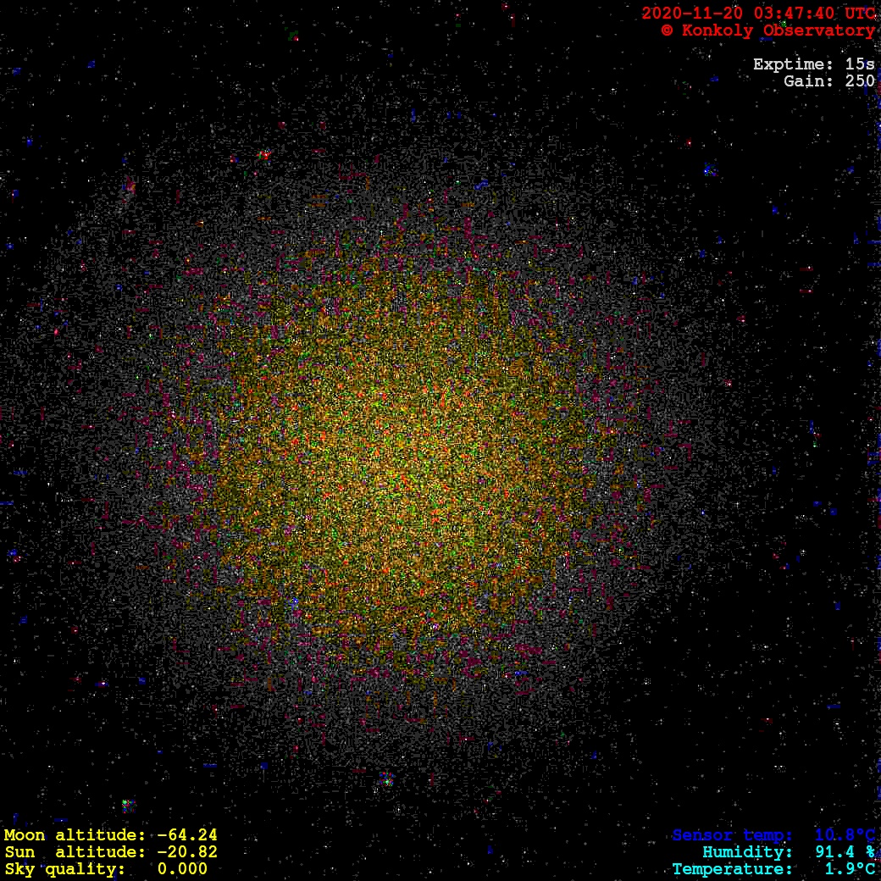Click the Sensor temp label

coord(732,835)
